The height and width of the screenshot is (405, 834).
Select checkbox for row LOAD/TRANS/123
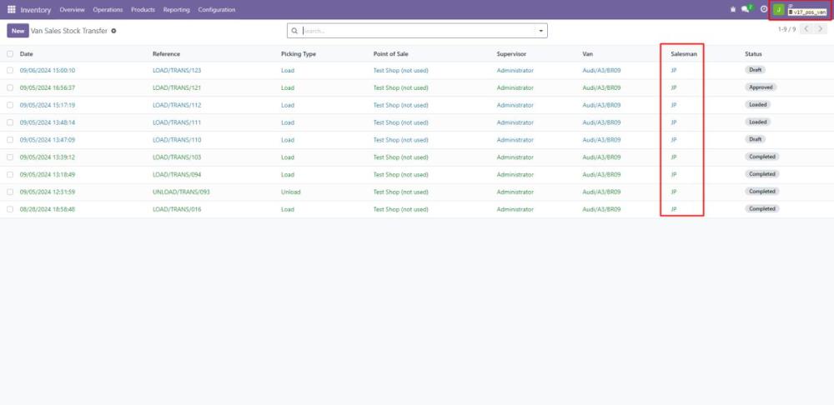(x=10, y=70)
